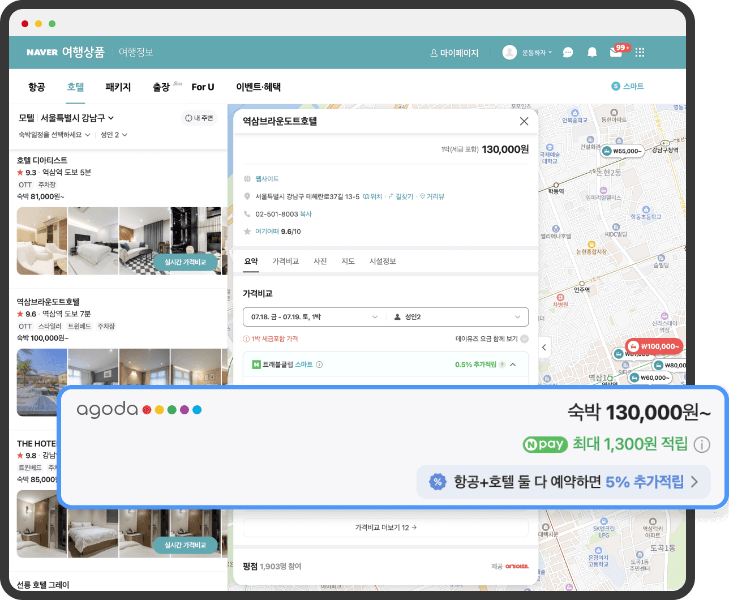Select the 이벤트·혜택 tab
This screenshot has width=729, height=600.
pos(259,87)
